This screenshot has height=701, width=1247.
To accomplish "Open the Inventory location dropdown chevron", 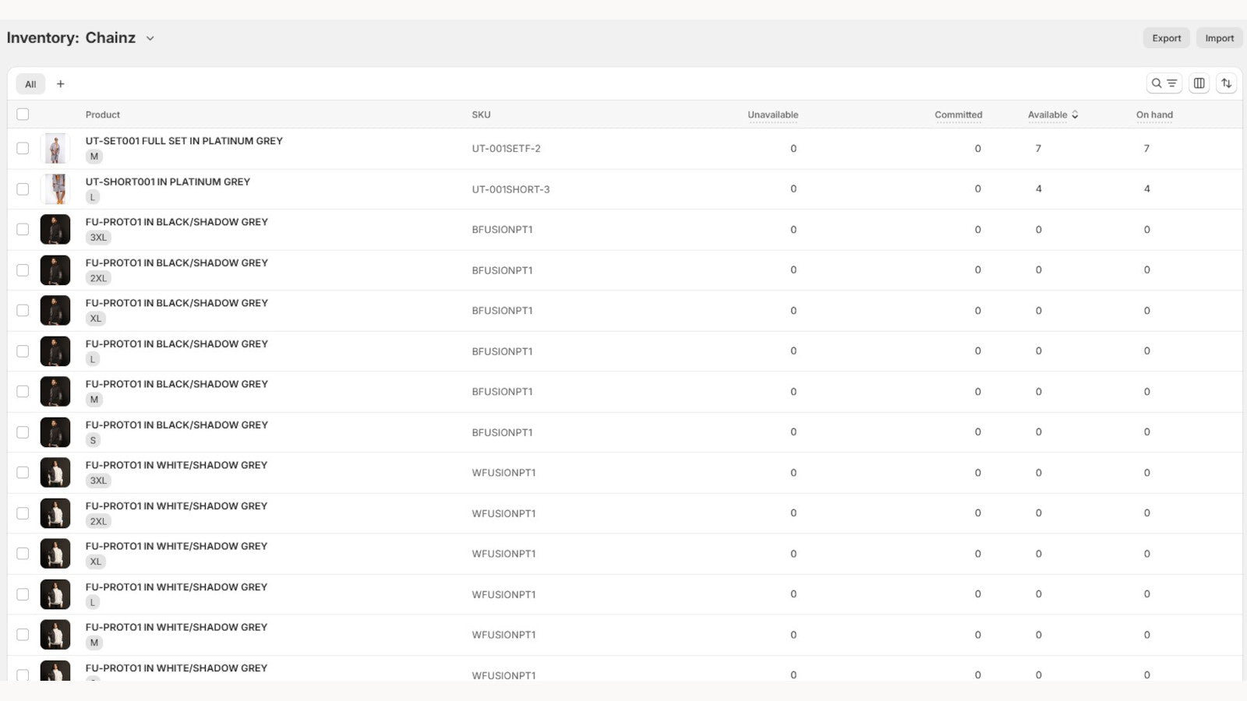I will click(x=150, y=37).
